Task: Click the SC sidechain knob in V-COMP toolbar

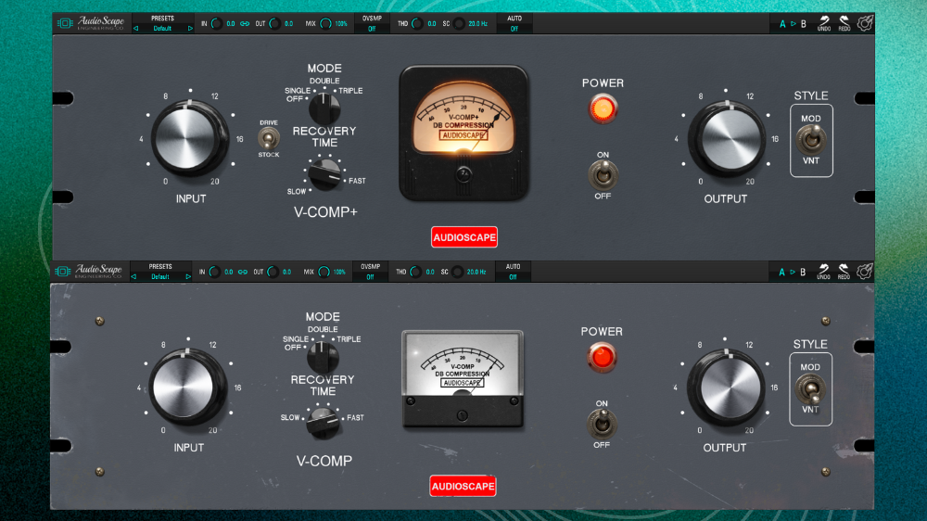Action: pos(457,272)
